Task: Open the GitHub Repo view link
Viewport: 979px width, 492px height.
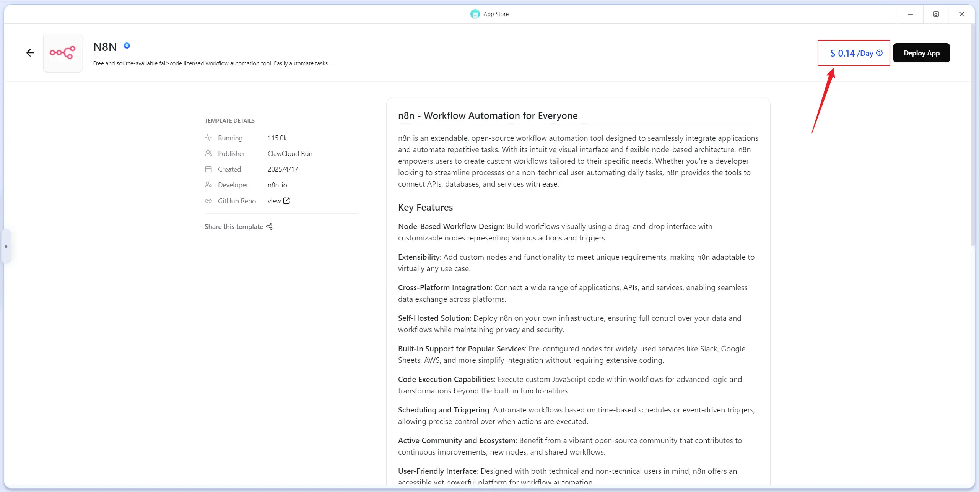Action: (274, 201)
